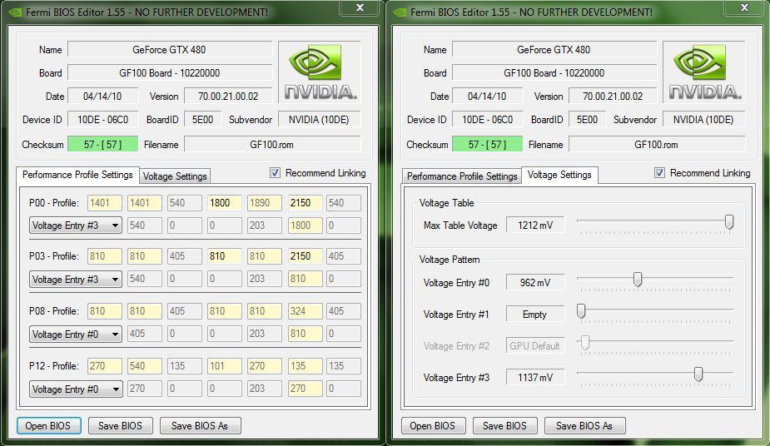The height and width of the screenshot is (446, 770).
Task: Click title bar icon of left window
Action: coord(15,12)
